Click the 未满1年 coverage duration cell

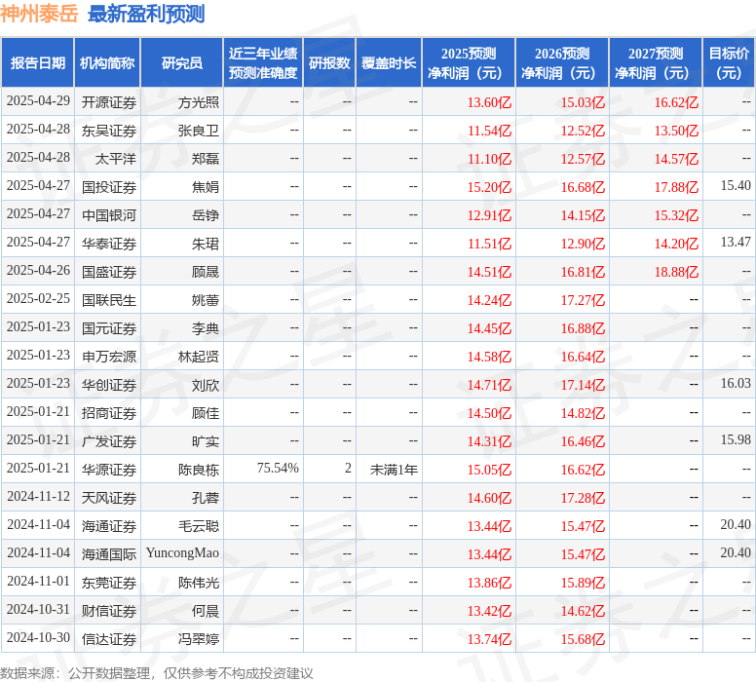394,470
